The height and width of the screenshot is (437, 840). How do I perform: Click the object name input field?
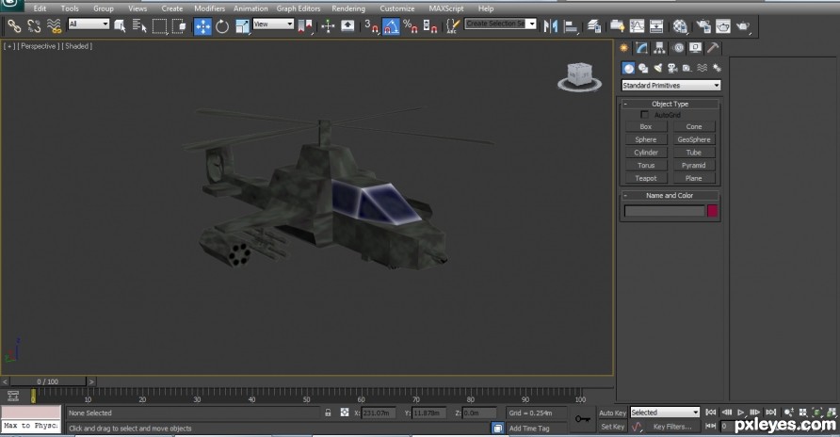[x=664, y=211]
